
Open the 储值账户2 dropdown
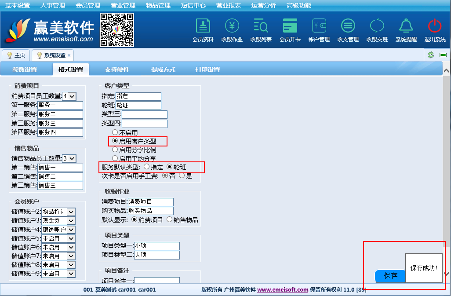tap(71, 212)
